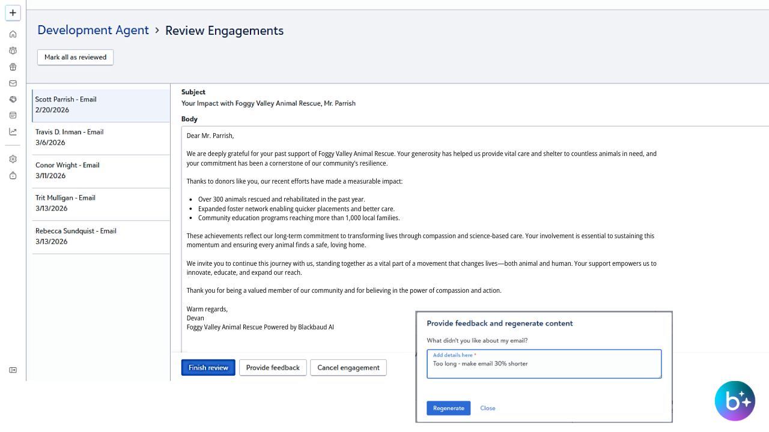The height and width of the screenshot is (432, 769).
Task: Open the handshake icon in sidebar
Action: pos(13,99)
